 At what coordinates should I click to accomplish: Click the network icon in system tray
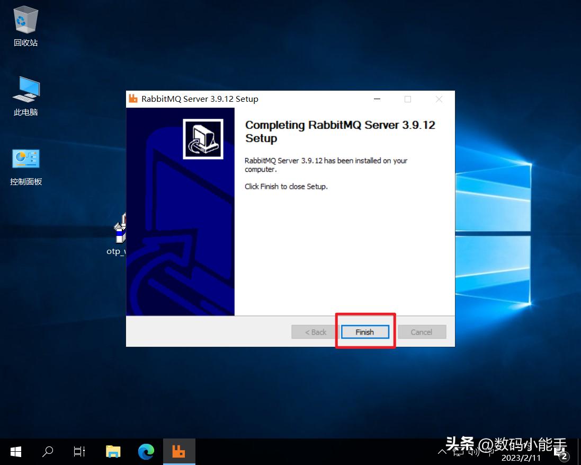459,452
